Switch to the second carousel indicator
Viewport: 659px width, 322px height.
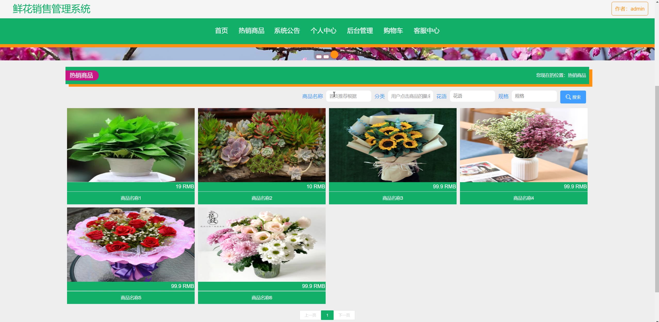(326, 57)
